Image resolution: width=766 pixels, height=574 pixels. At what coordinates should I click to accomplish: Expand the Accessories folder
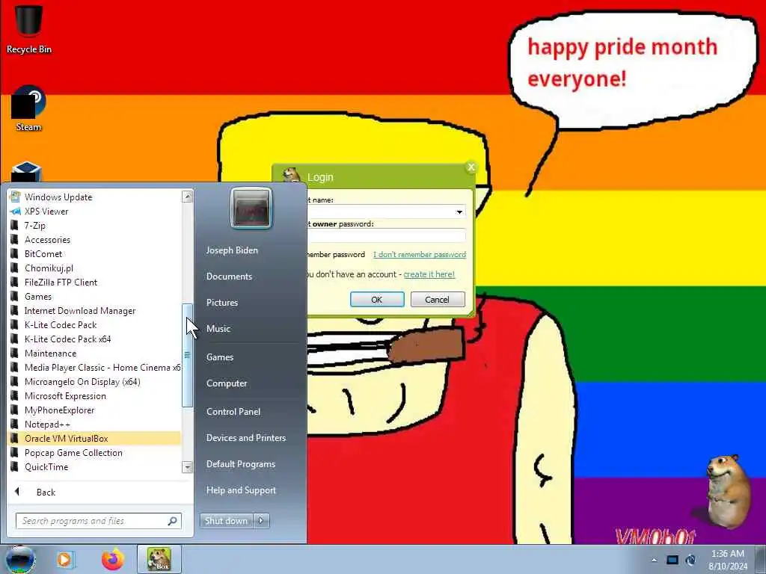coord(95,240)
